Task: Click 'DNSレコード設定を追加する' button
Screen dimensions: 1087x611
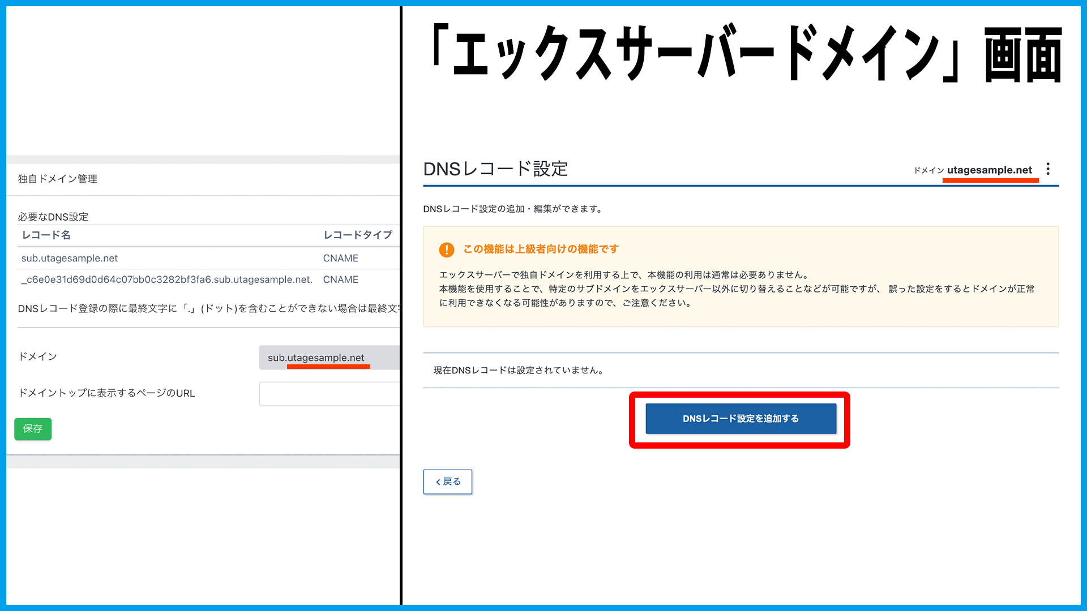Action: point(741,419)
